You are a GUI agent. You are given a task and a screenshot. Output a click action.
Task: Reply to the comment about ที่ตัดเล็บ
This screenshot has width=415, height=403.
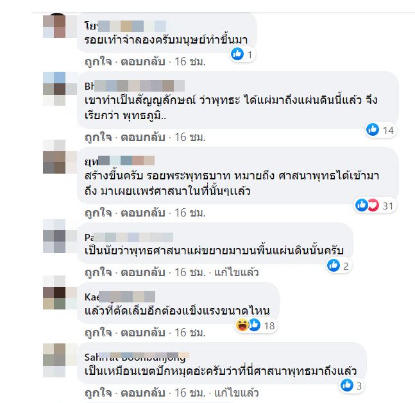[x=143, y=333]
